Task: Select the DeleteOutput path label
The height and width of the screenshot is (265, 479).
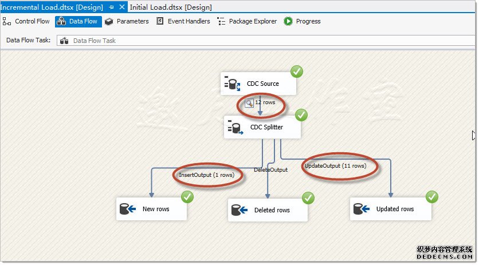Action: point(270,169)
